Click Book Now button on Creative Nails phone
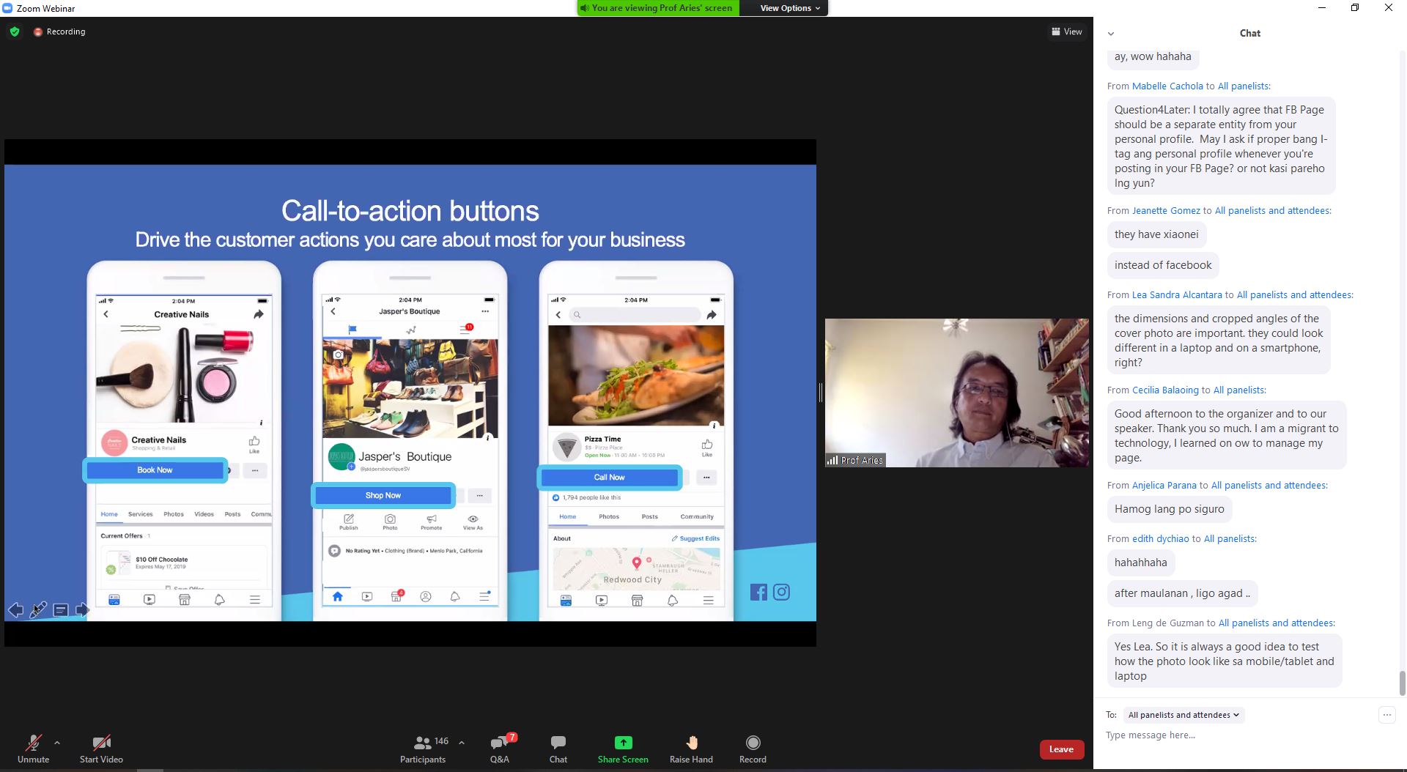 (155, 470)
